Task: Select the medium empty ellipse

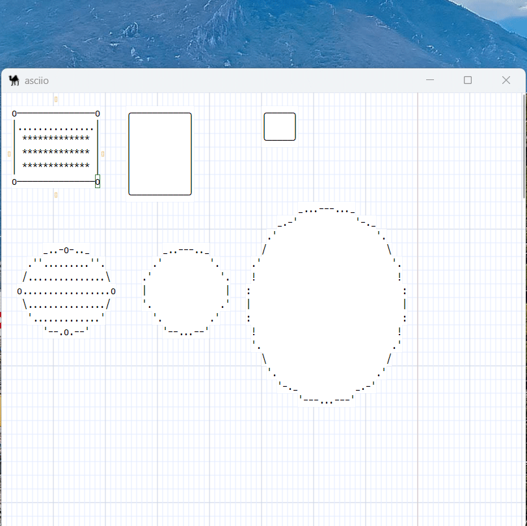Action: (x=186, y=291)
